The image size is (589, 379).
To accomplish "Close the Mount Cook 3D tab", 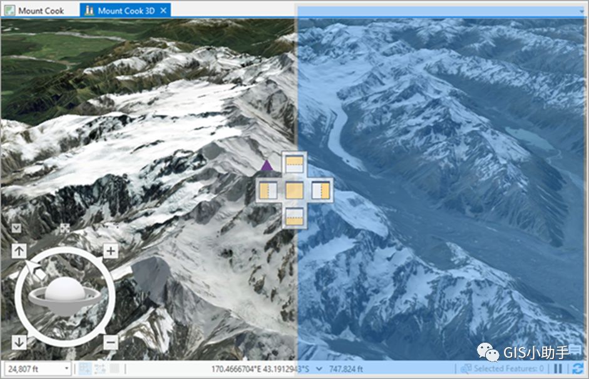I will click(x=163, y=11).
